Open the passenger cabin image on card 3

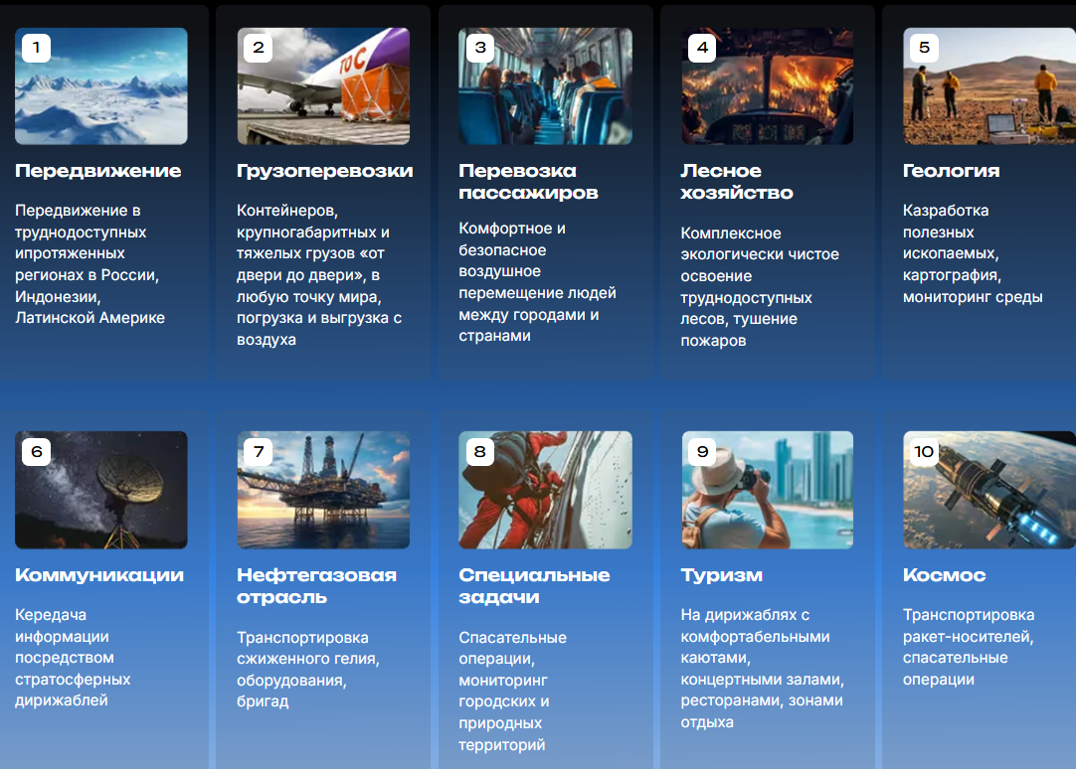545,86
